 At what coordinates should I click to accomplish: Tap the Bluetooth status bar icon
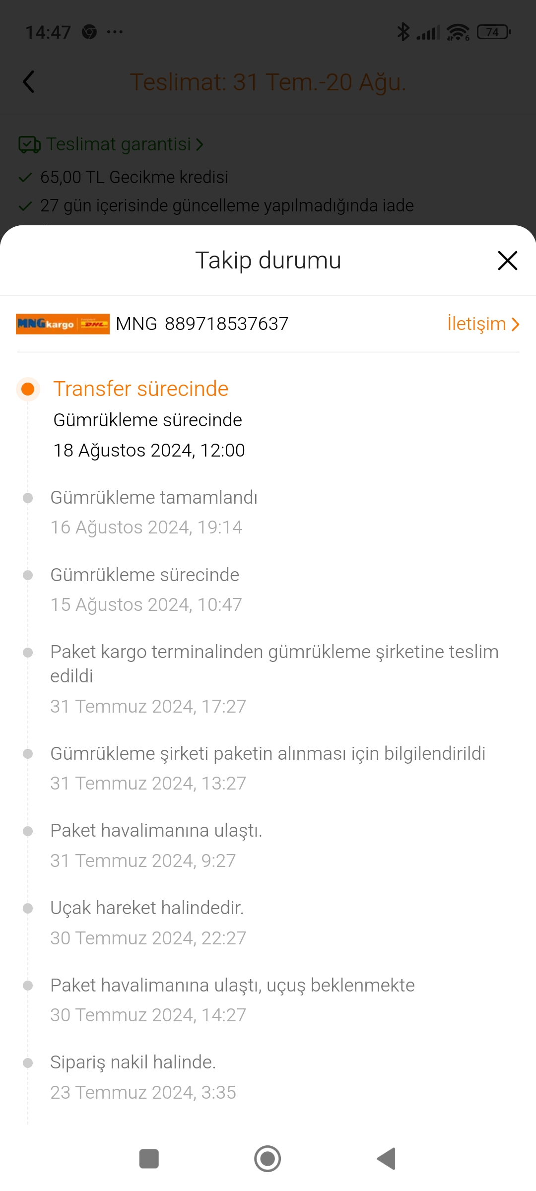(403, 32)
